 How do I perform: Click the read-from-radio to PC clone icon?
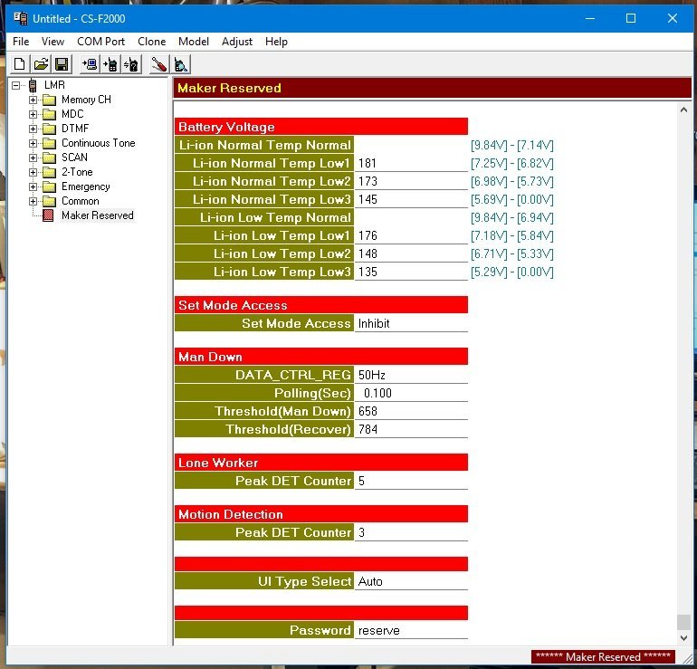click(90, 64)
